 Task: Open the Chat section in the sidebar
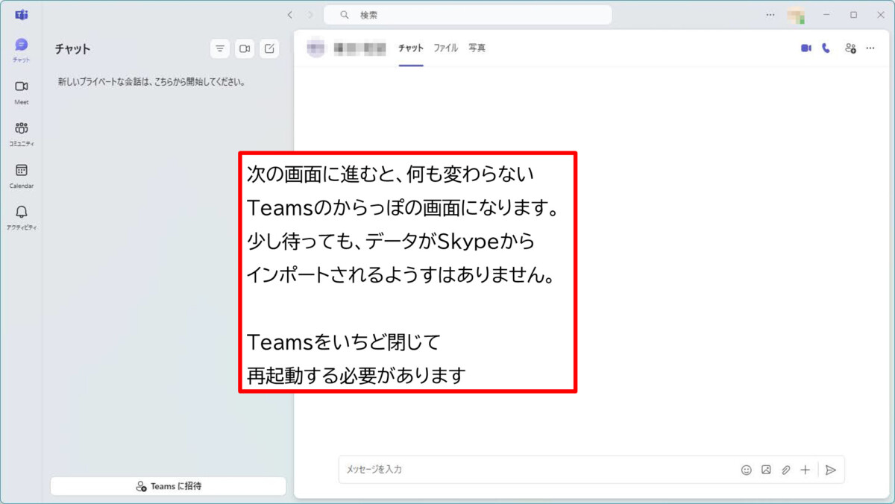point(22,50)
